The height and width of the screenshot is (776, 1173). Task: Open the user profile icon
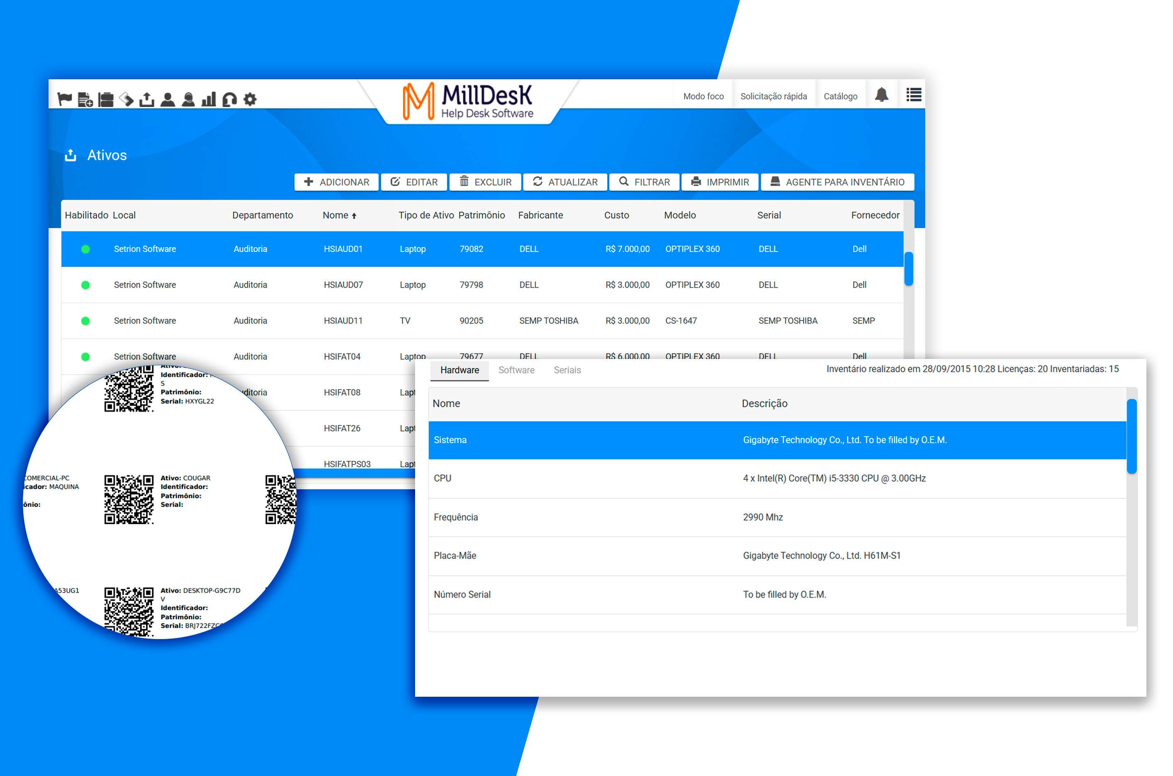[167, 99]
